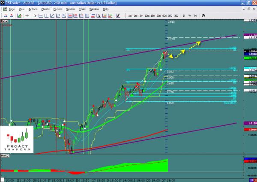Screen dimensions: 257x182
Task: Click the clock icon after timeframe buttons
Action: [x=203, y=15]
